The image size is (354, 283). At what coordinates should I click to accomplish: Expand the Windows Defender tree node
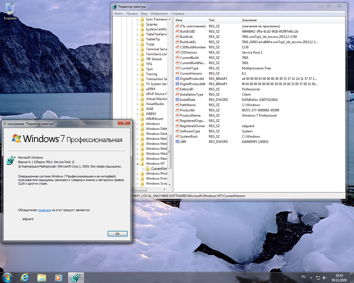coord(137,129)
